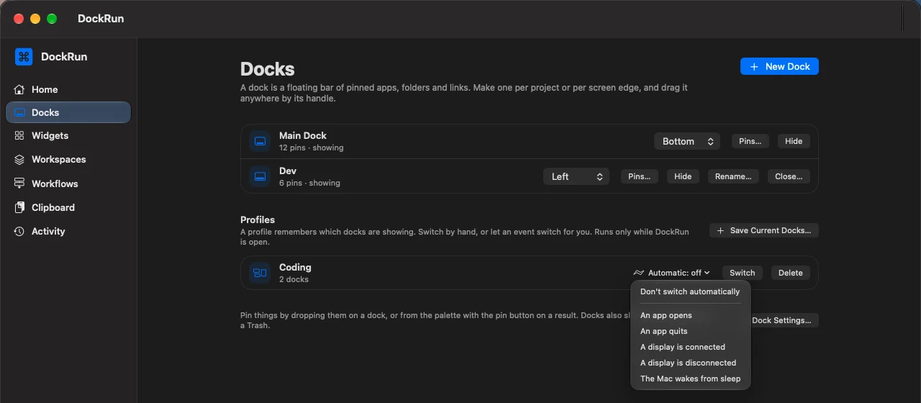Delete the Coding profile
The image size is (921, 403).
(x=790, y=273)
